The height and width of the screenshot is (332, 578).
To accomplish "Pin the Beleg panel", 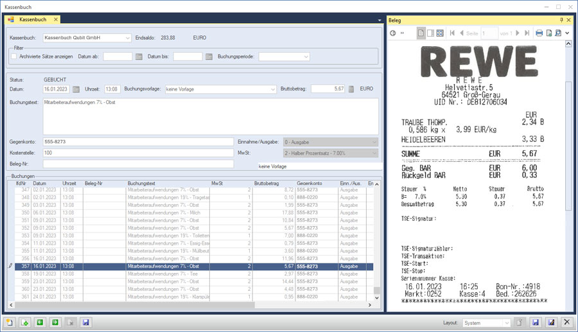I will (561, 20).
